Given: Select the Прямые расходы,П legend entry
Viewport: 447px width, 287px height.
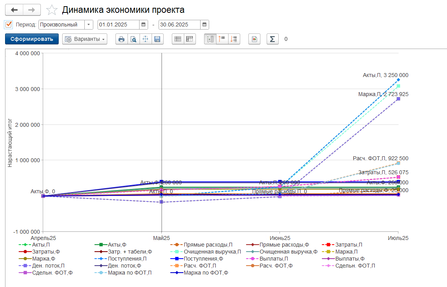Looking at the screenshot, I should [x=201, y=245].
